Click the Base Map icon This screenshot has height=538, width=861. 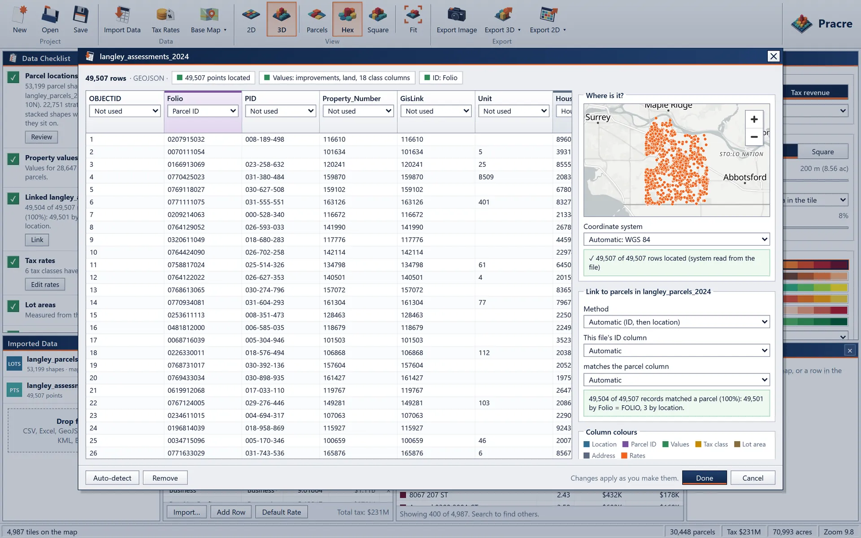tap(209, 15)
